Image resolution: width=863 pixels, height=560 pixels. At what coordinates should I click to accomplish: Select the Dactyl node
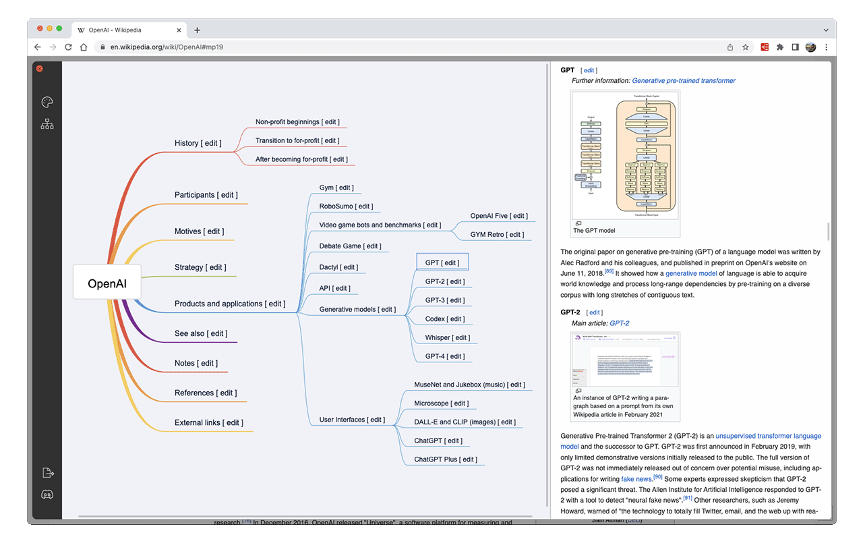[338, 267]
